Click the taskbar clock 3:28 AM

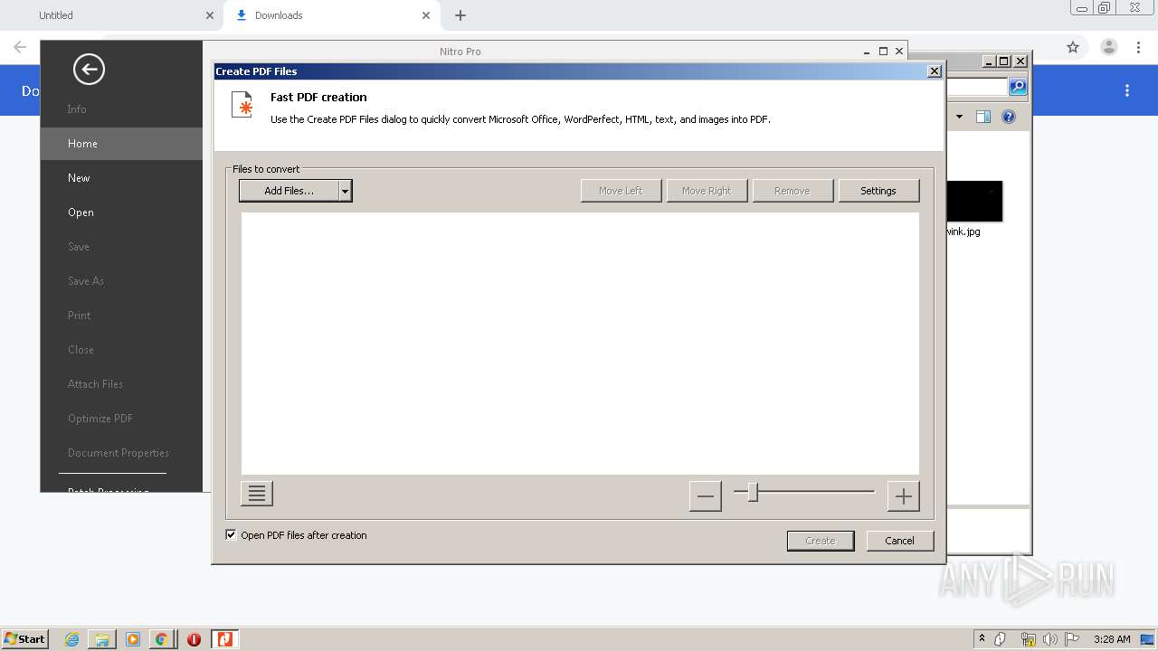[x=1111, y=639]
